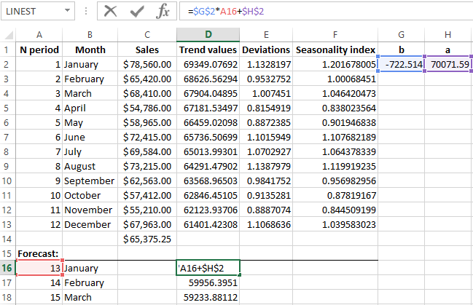Open the Insert Function fx dialog
This screenshot has width=473, height=305.
coord(163,11)
